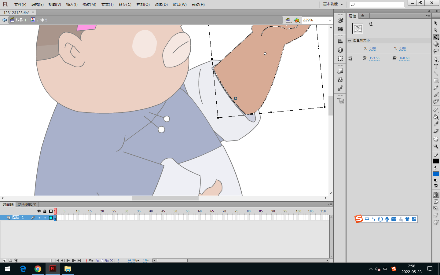This screenshot has width=440, height=275.
Task: Select the Pencil tool
Action: (436, 88)
